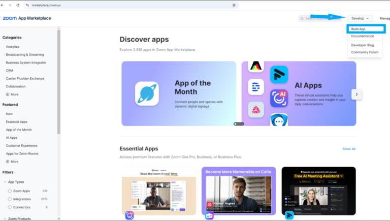Open the Develop dropdown menu
Image resolution: width=390 pixels, height=221 pixels.
coord(360,18)
